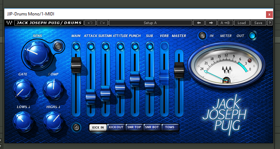Toggle the ATTITUDE channel light
The width and height of the screenshot is (280, 149).
click(120, 46)
